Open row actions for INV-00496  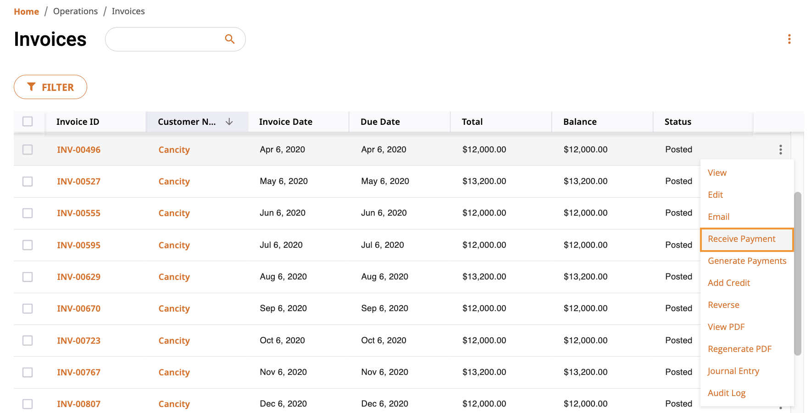pos(780,150)
